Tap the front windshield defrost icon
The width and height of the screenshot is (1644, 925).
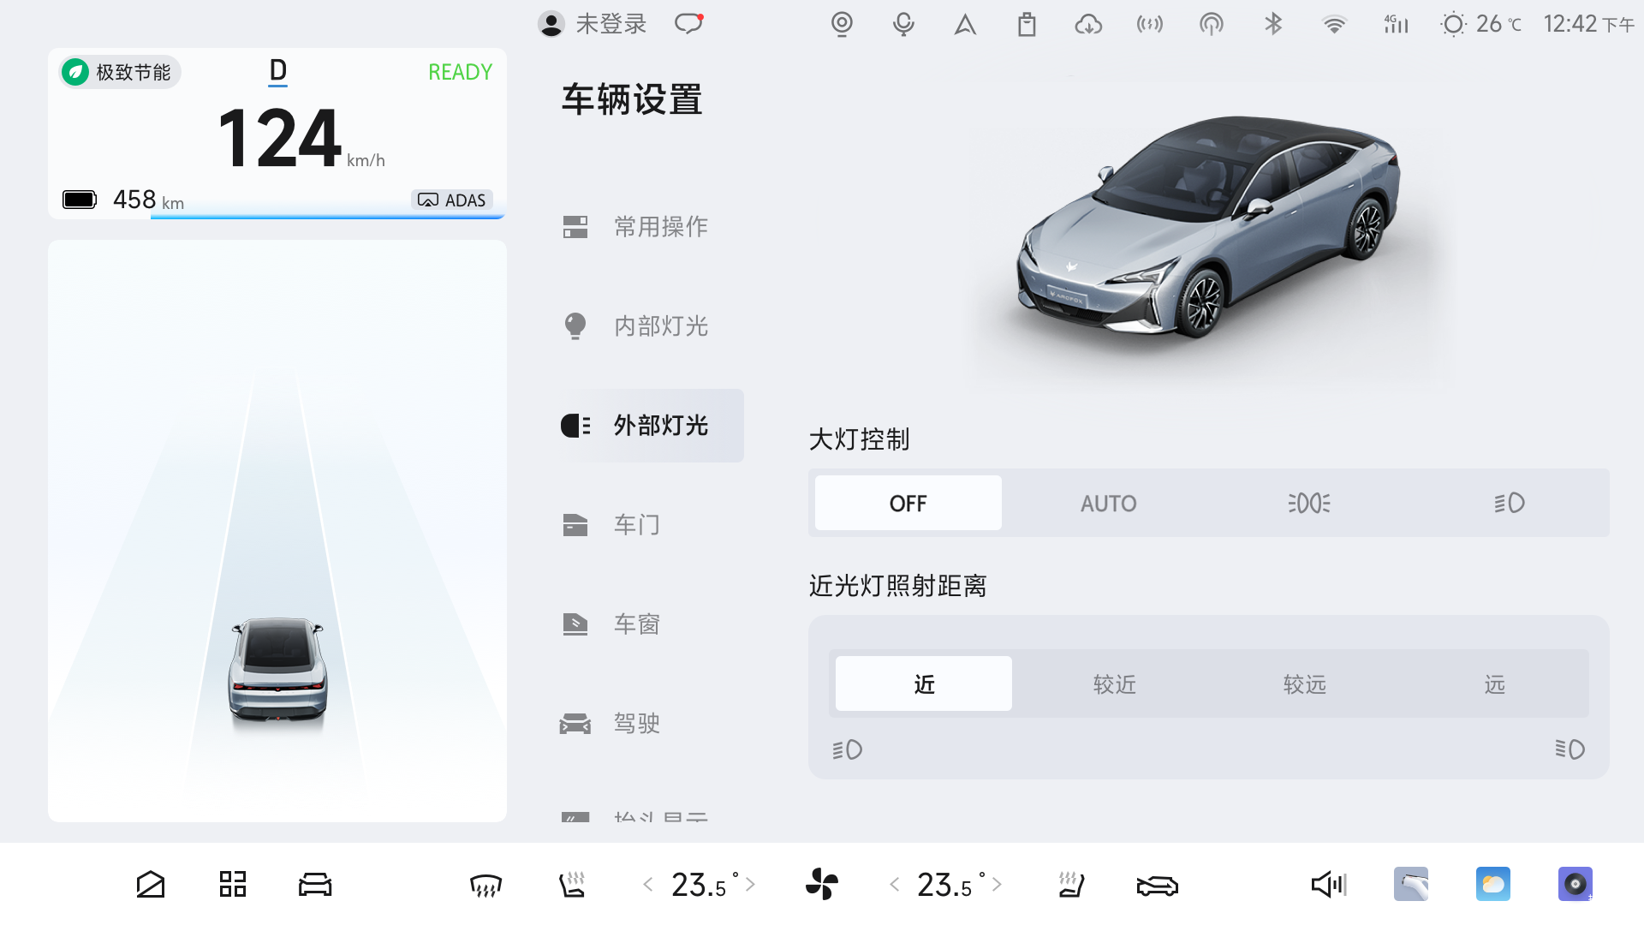coord(485,885)
